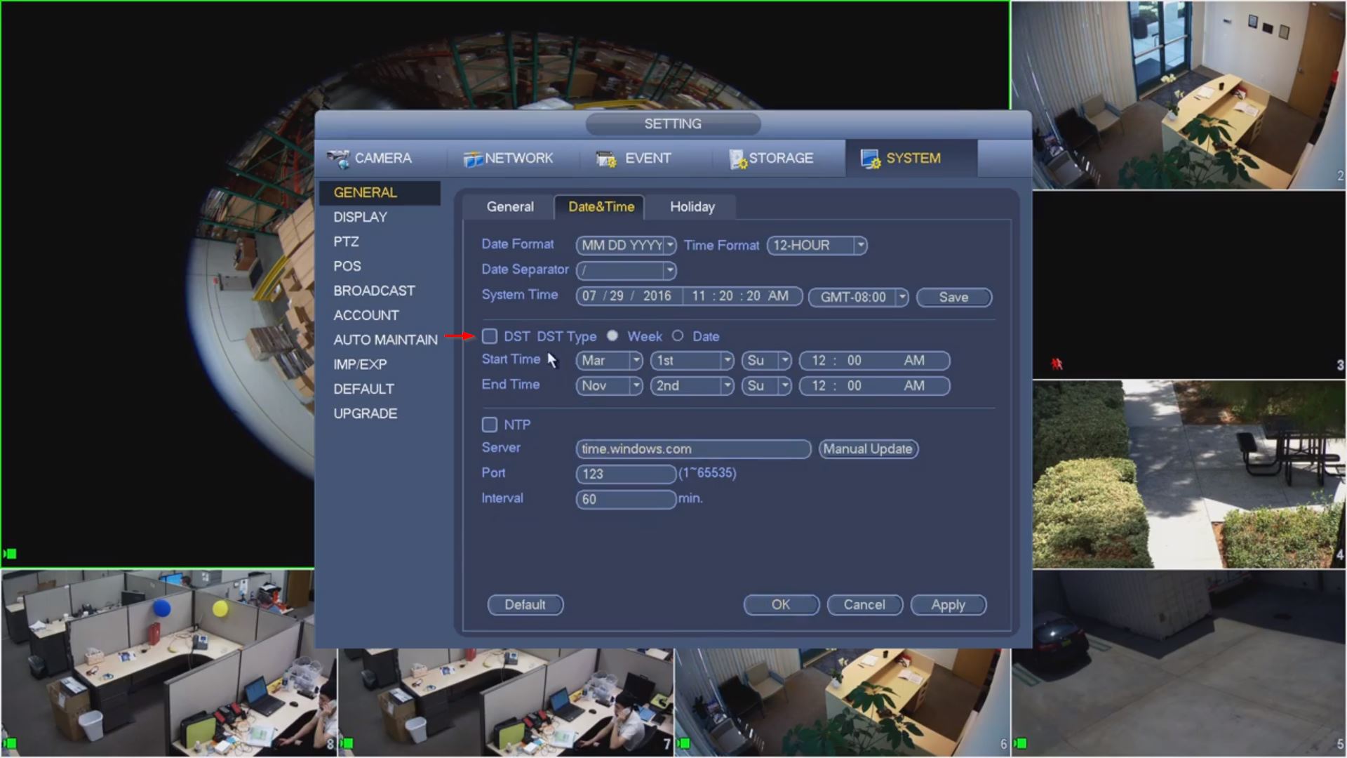Open the GMT-08:00 time zone dropdown

pyautogui.click(x=902, y=298)
